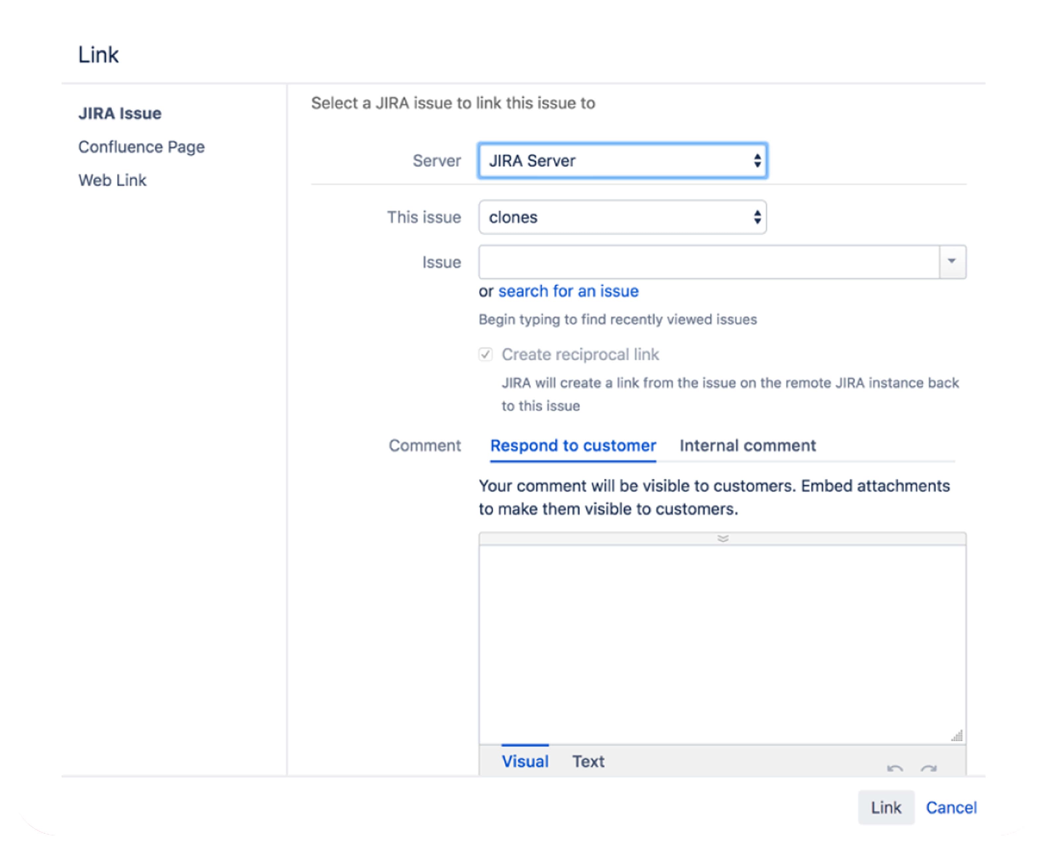Viewport: 1059px width, 849px height.
Task: Click 'Begin typing to find recently viewed issues' text
Action: (x=618, y=319)
